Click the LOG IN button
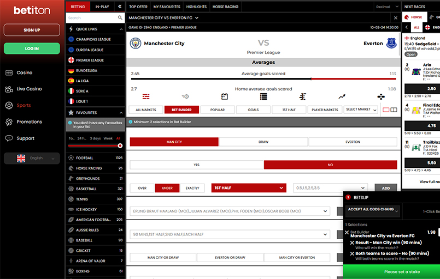Screen dimensions: 440x279 (x=32, y=48)
